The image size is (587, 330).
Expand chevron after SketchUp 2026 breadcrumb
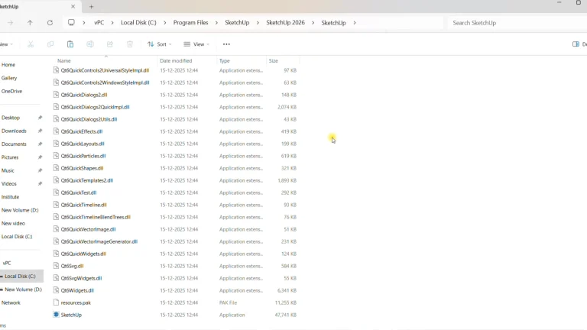[x=313, y=23]
